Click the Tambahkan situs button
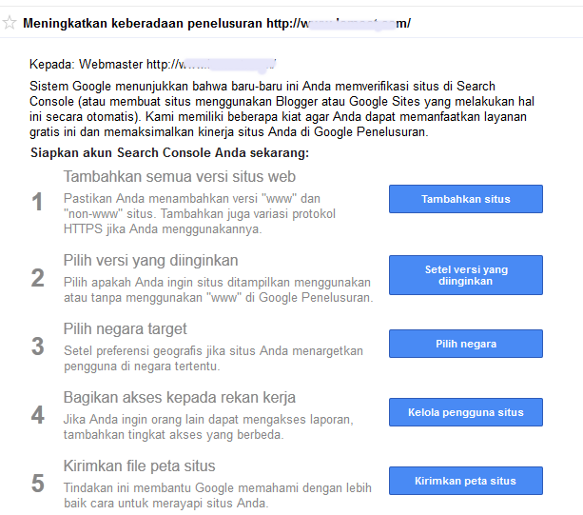583x515 pixels. (465, 199)
